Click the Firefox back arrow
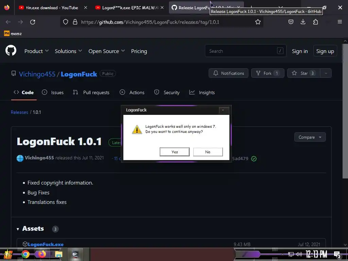Image resolution: width=348 pixels, height=261 pixels. coord(8,22)
